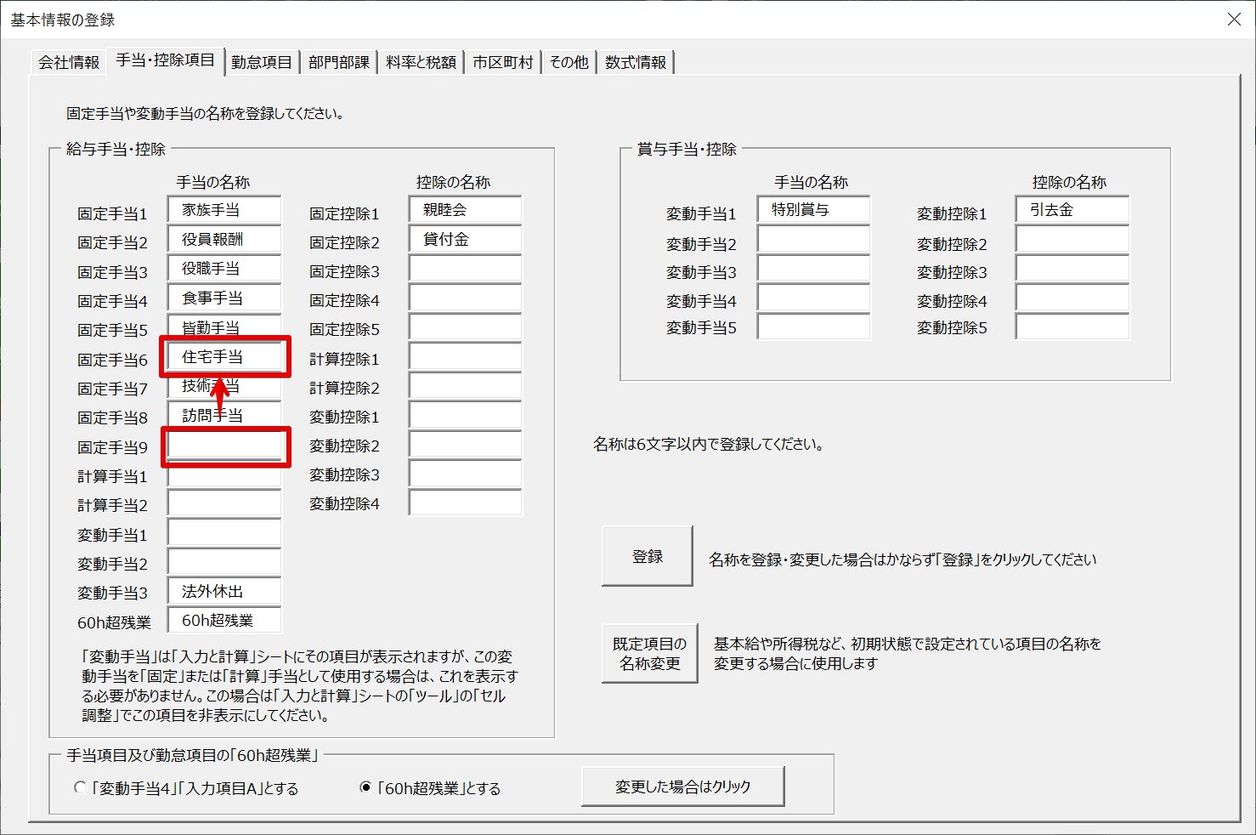Click the bonus 変動手当1 field with 特別賞与
The width and height of the screenshot is (1256, 835).
pos(813,210)
